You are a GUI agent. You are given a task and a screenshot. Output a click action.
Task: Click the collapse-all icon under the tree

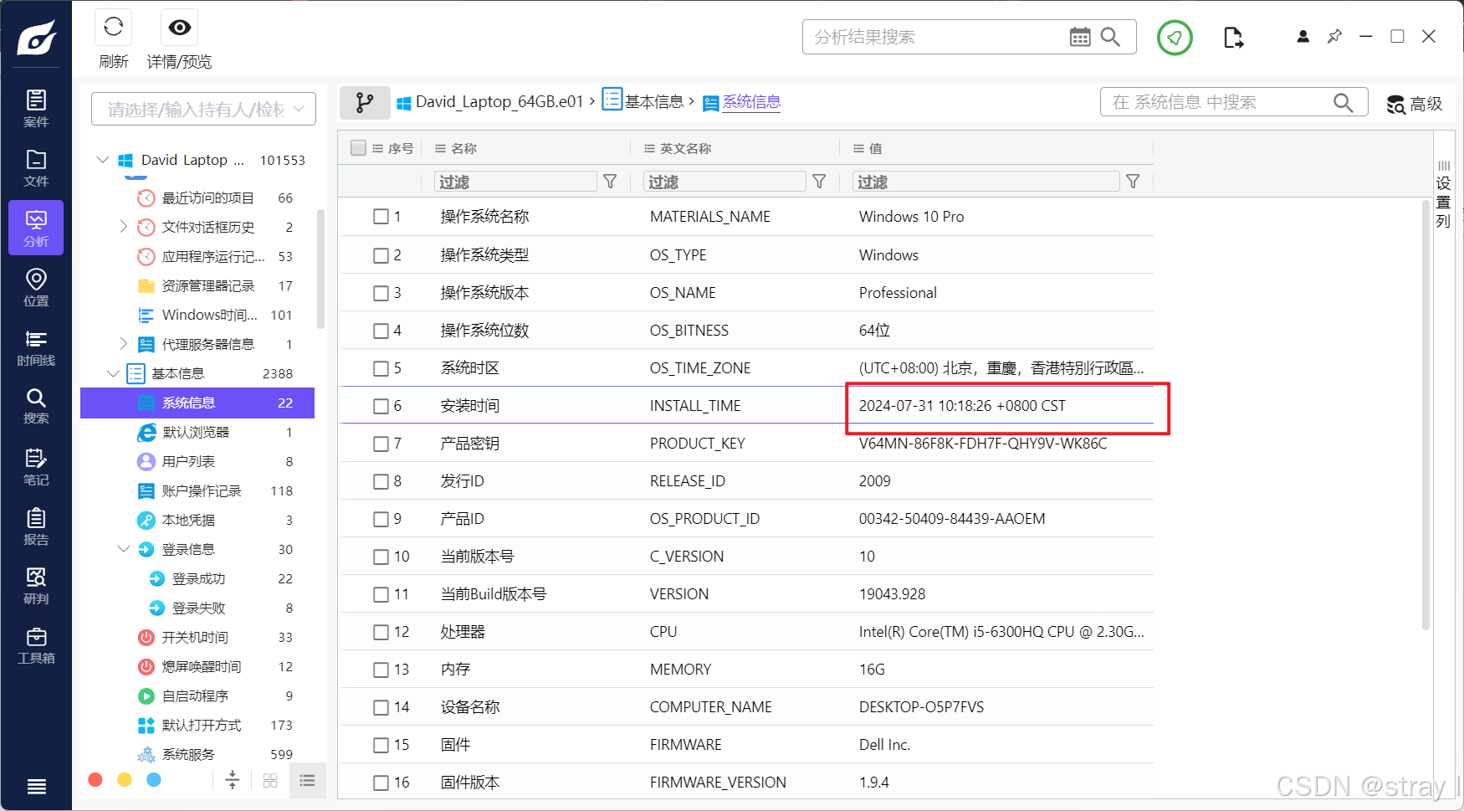233,780
